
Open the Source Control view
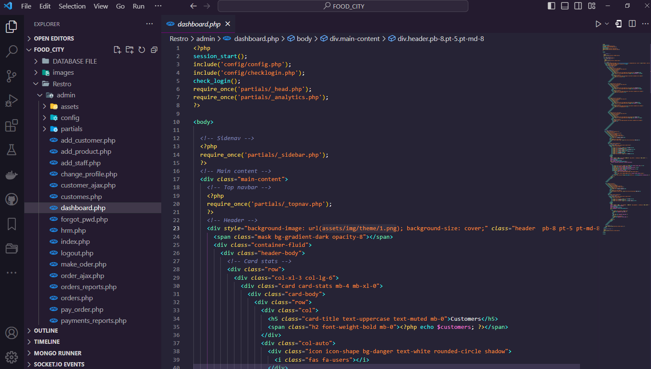point(11,76)
